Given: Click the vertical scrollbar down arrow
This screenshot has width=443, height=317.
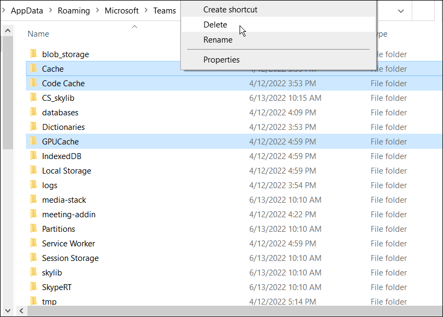Looking at the screenshot, I should (8, 311).
